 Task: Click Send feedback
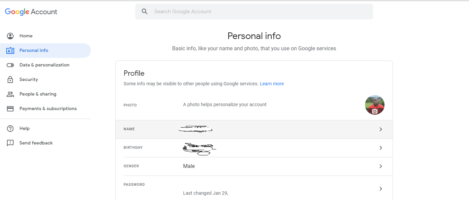coord(45,143)
